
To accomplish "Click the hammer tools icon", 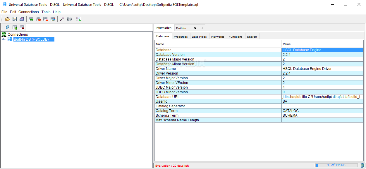I will 62,19.
